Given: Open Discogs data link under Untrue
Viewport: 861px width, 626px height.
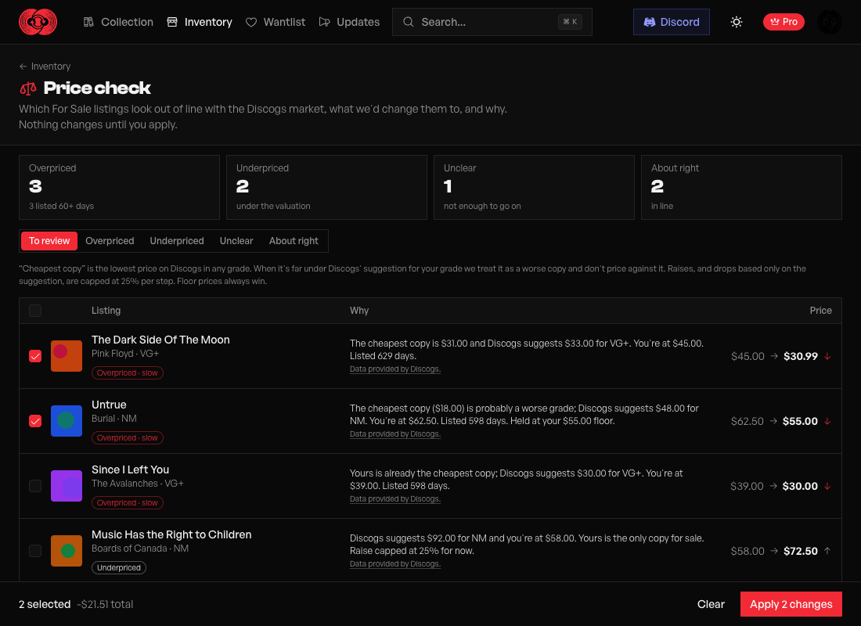Looking at the screenshot, I should tap(395, 434).
